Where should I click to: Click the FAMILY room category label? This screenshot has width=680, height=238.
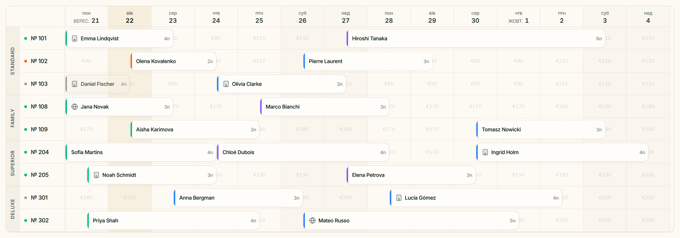click(x=13, y=118)
